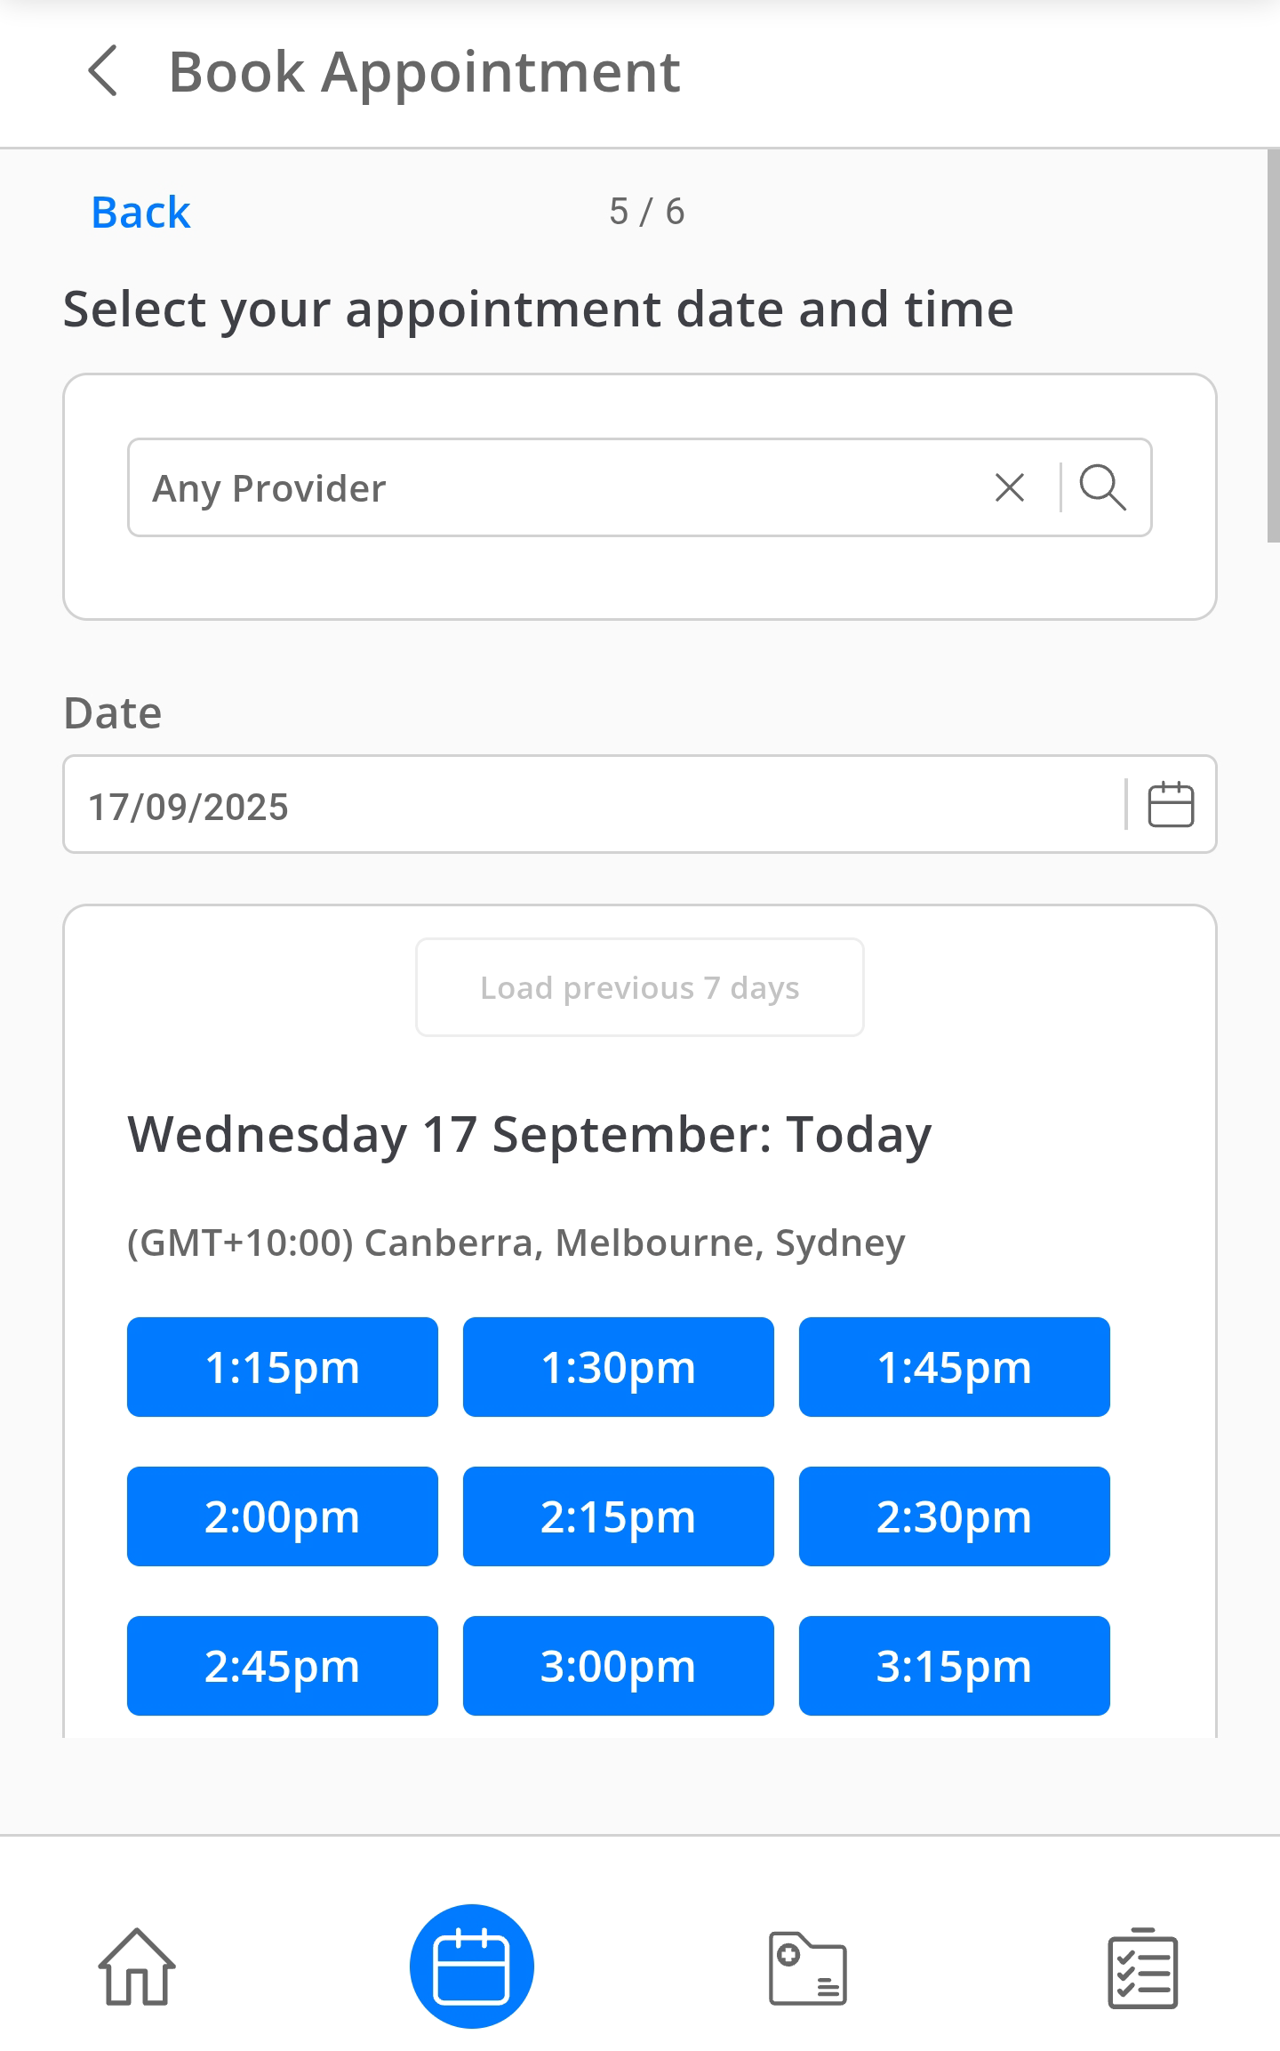Select the 3:15pm appointment time

955,1666
